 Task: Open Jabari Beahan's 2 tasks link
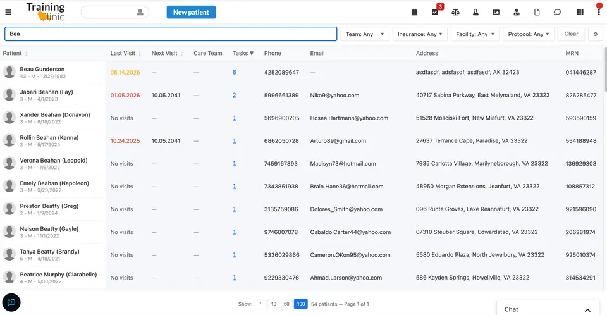pyautogui.click(x=234, y=96)
